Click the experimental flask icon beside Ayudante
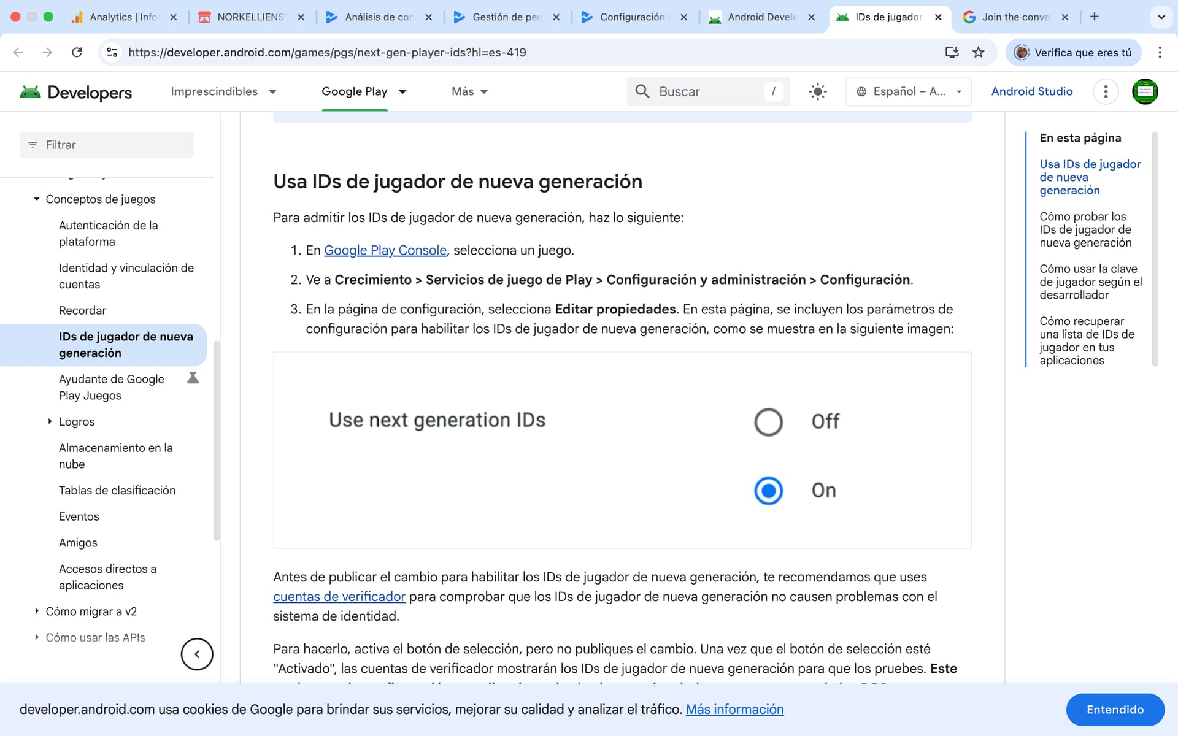Viewport: 1178px width, 736px height. (x=193, y=378)
